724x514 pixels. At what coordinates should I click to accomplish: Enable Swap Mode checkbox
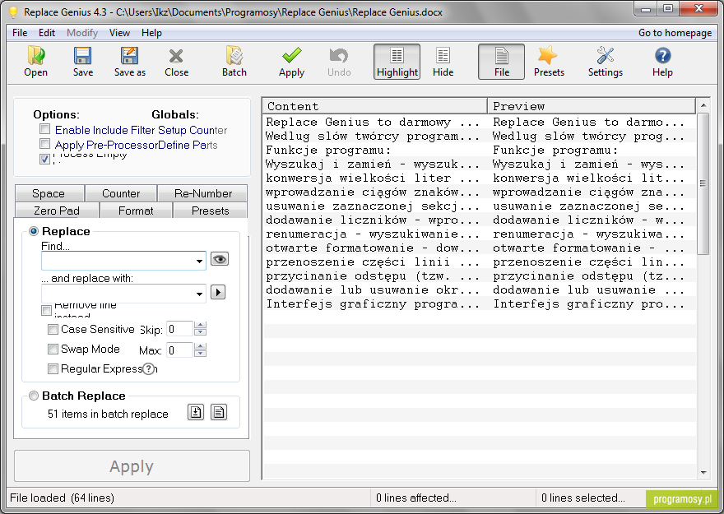(53, 350)
